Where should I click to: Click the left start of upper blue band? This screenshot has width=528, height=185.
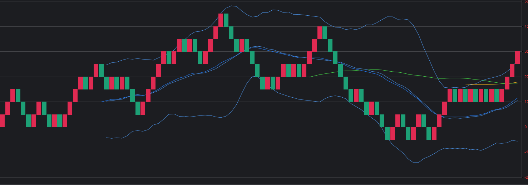[107, 65]
